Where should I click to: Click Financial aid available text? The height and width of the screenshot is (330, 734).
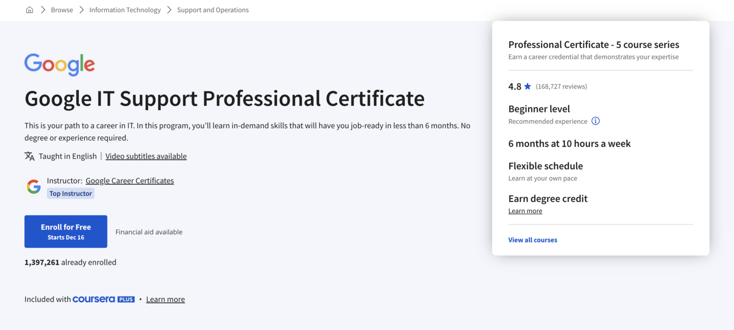click(149, 231)
